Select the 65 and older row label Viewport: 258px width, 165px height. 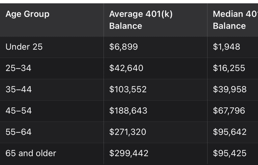[x=31, y=153]
